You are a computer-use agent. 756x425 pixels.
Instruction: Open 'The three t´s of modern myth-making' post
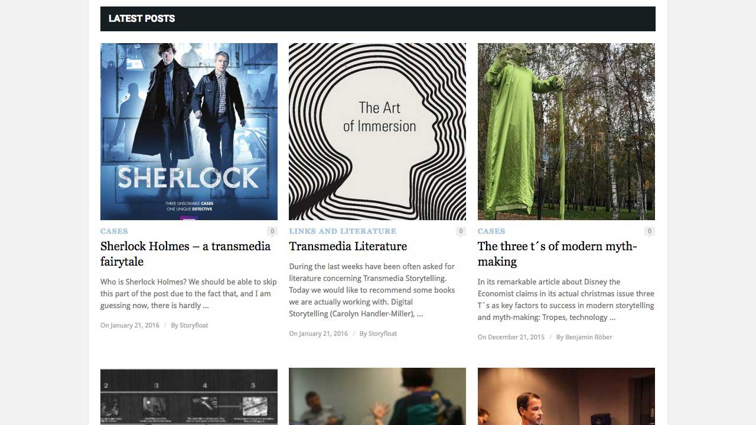pyautogui.click(x=557, y=254)
